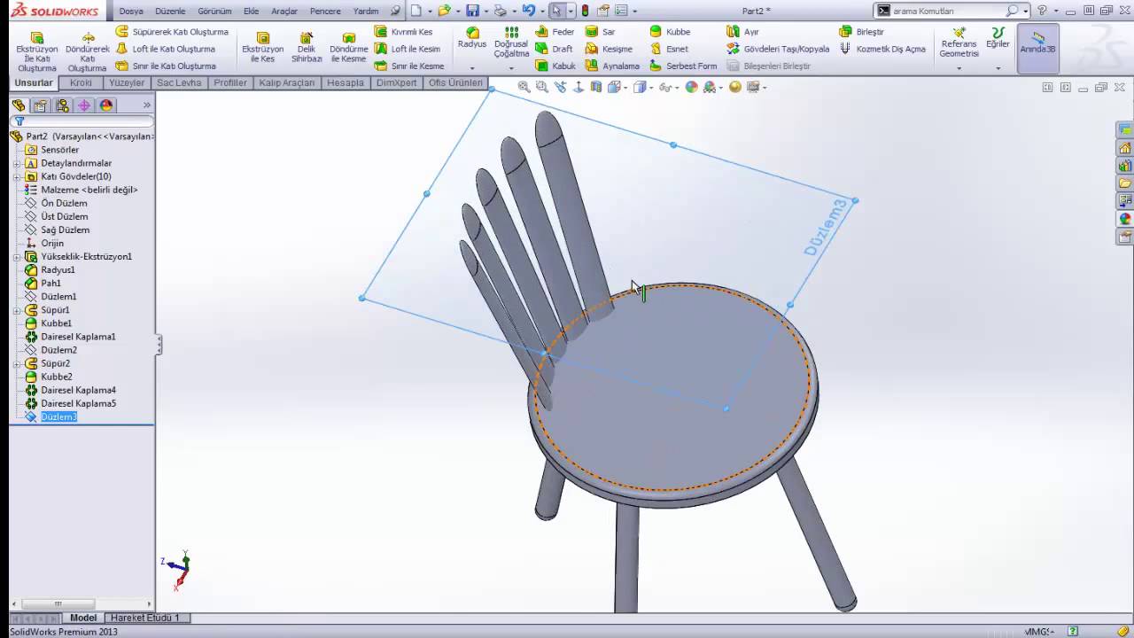Click the Radyus fillet tool
Image resolution: width=1134 pixels, height=638 pixels.
click(472, 38)
